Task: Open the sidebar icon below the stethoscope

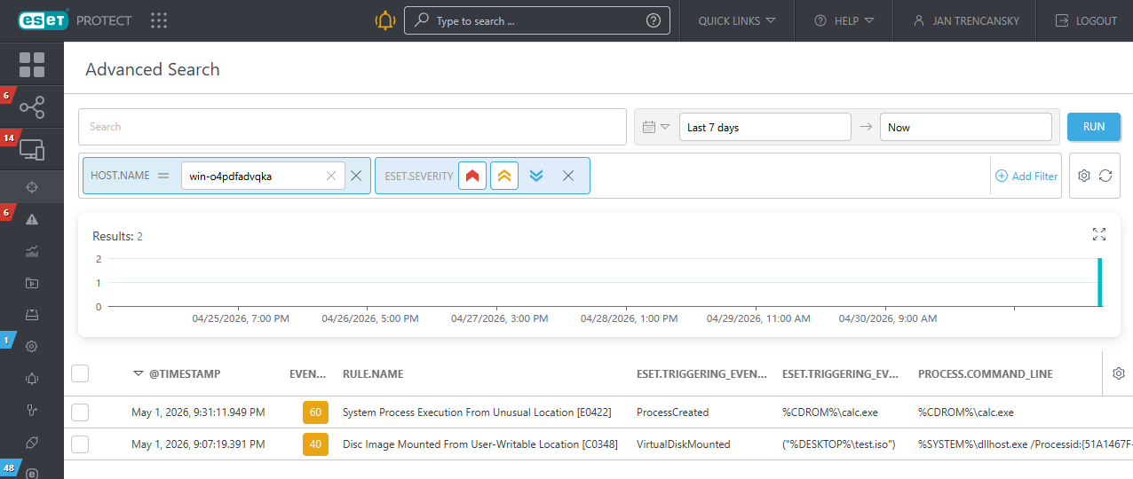Action: [32, 442]
